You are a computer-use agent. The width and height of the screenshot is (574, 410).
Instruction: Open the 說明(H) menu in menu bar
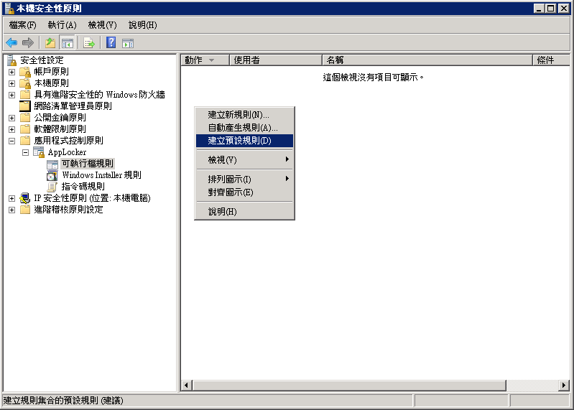click(143, 25)
